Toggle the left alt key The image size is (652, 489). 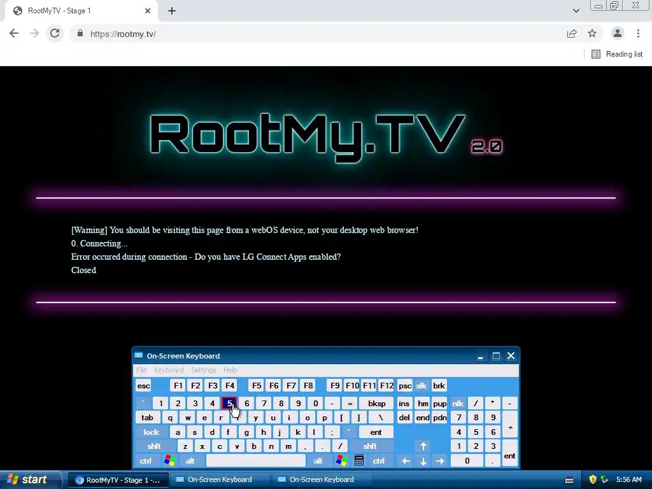190,461
